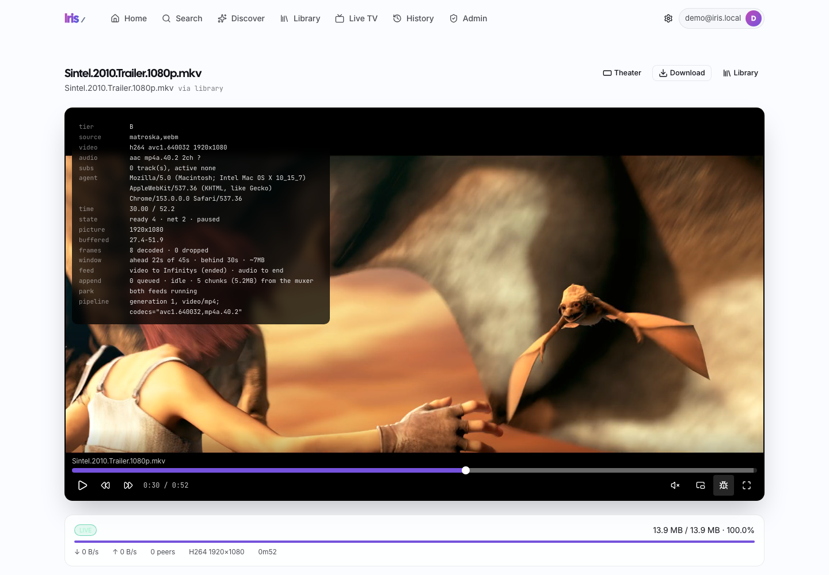This screenshot has height=575, width=829.
Task: Open the Admin page
Action: tap(468, 18)
